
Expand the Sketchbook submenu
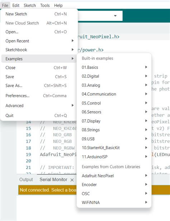(x=39, y=50)
